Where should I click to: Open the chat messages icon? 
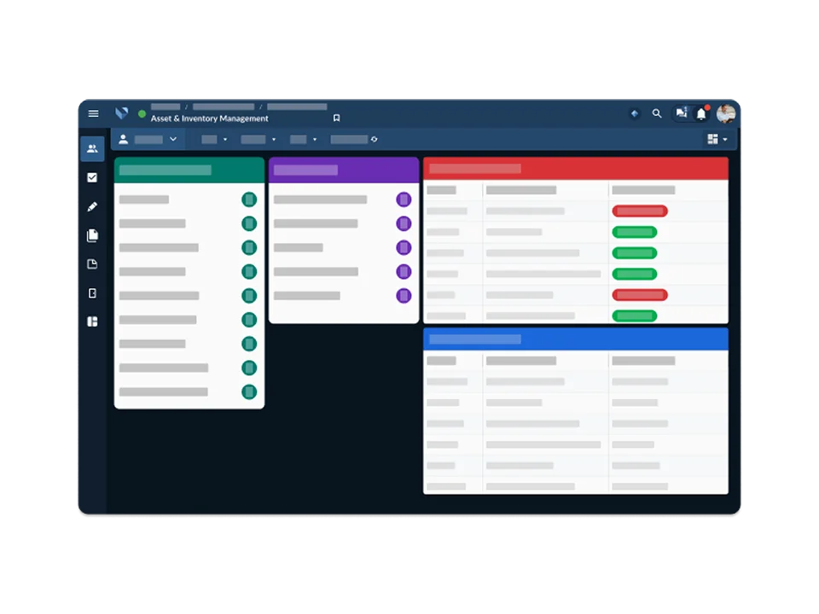681,113
